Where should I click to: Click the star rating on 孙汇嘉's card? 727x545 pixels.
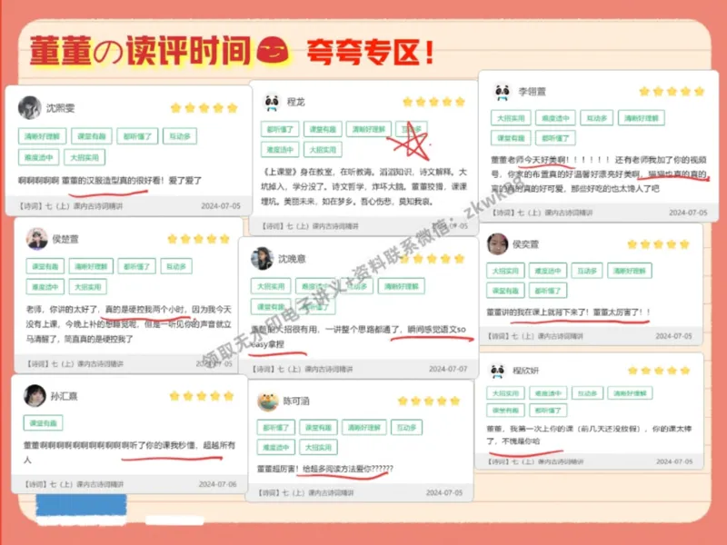[x=201, y=396]
